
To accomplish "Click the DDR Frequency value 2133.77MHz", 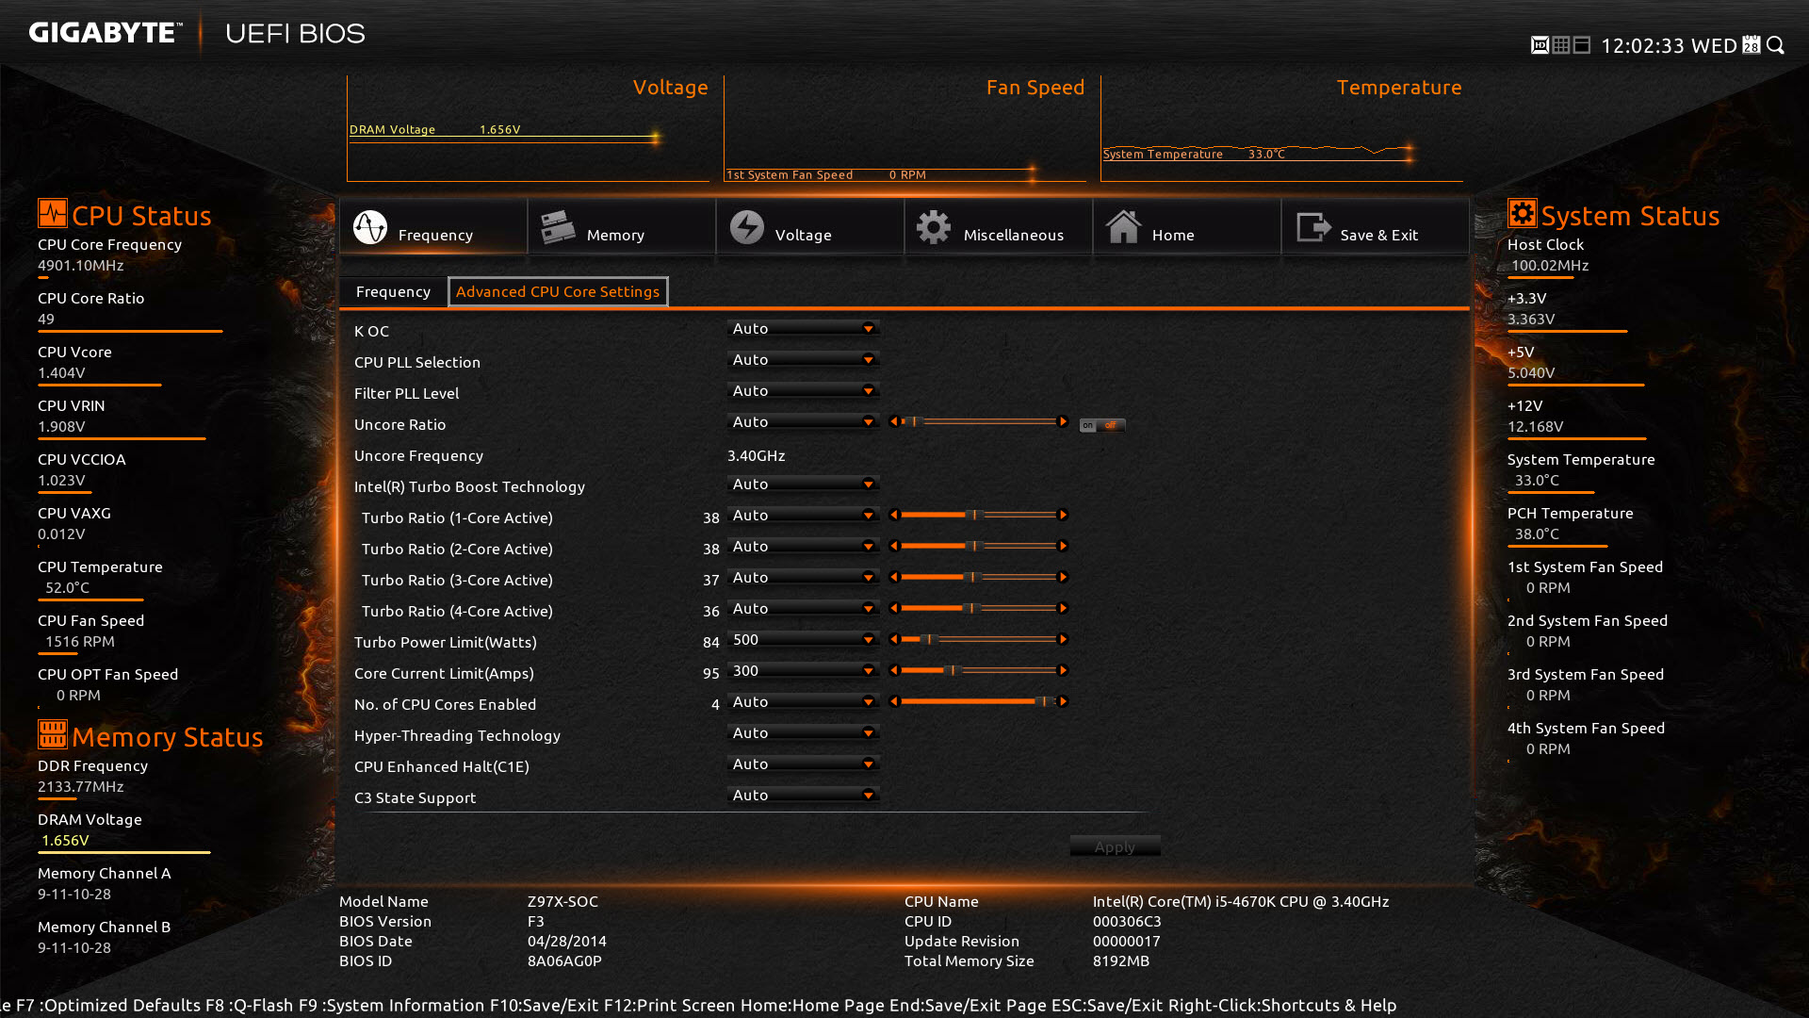I will 81,786.
